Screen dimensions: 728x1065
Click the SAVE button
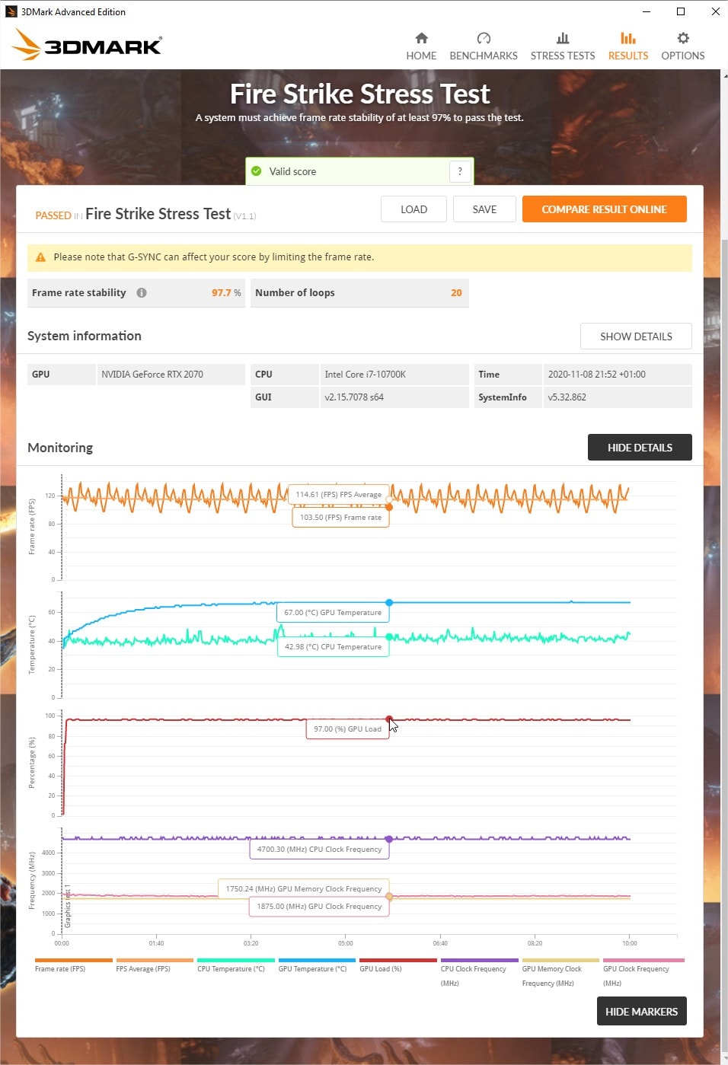[x=484, y=209]
